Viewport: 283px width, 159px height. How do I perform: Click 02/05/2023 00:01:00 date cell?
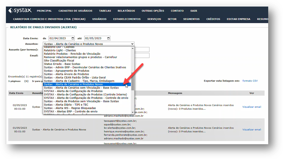(20, 107)
